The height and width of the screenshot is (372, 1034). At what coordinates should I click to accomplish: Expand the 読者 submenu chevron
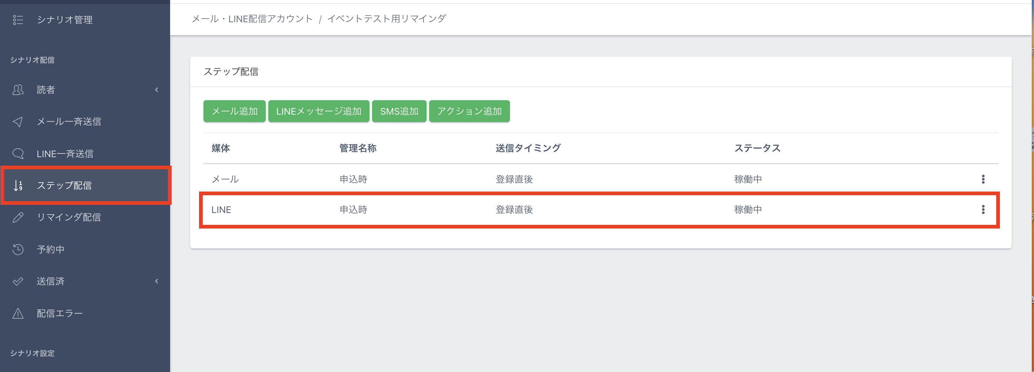(x=156, y=90)
